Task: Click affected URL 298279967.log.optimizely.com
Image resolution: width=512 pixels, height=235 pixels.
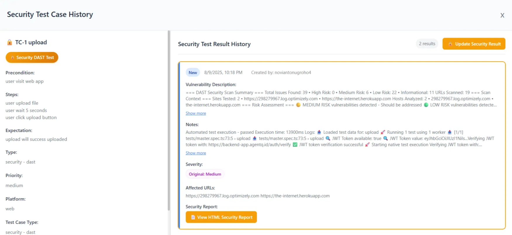Action: click(223, 196)
